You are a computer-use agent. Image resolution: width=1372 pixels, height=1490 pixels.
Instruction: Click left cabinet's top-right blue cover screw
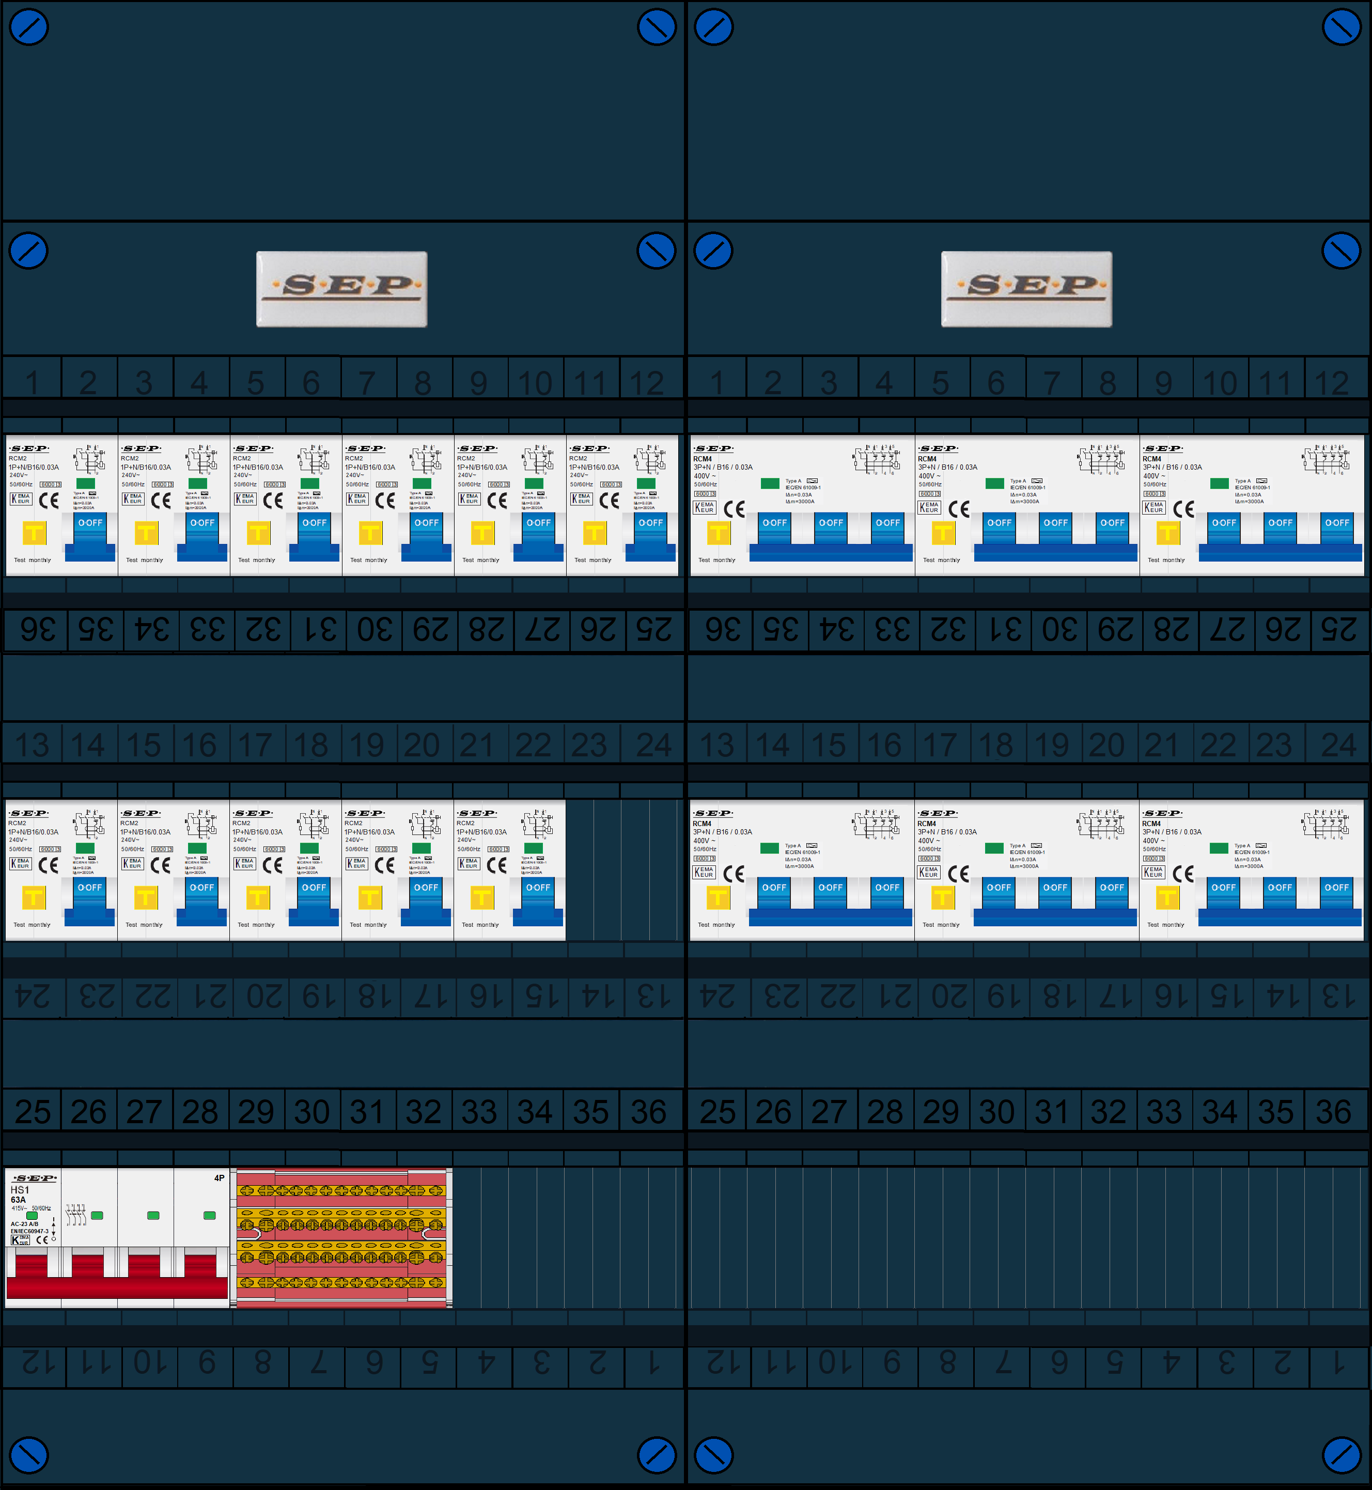click(x=657, y=27)
